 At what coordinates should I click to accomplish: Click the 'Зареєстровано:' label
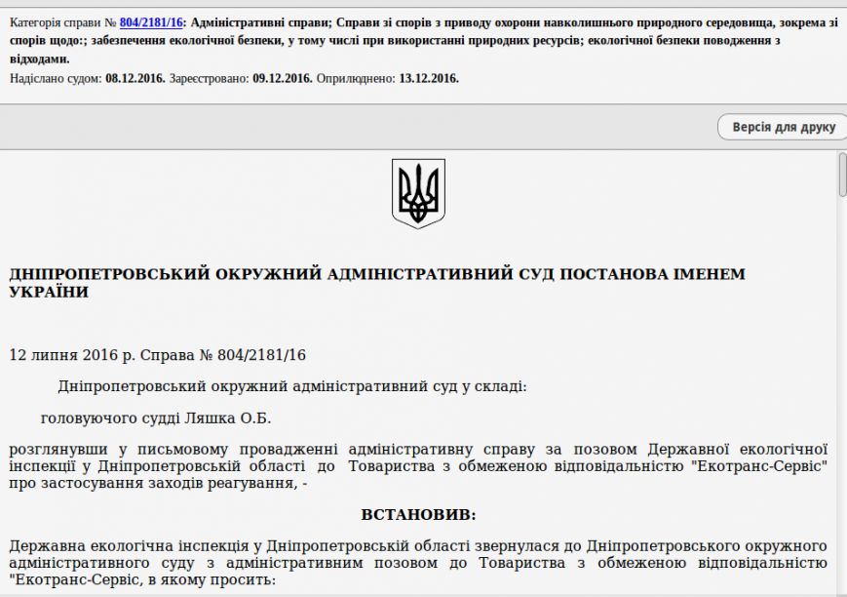[209, 78]
